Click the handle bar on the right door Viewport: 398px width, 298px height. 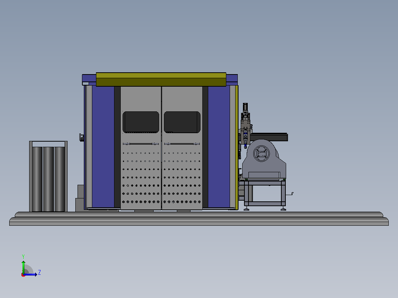coord(182,144)
